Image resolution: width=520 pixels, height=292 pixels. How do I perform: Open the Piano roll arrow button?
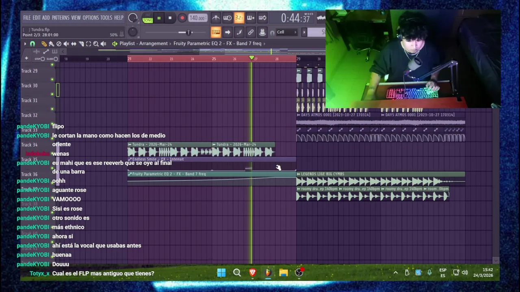click(x=227, y=32)
